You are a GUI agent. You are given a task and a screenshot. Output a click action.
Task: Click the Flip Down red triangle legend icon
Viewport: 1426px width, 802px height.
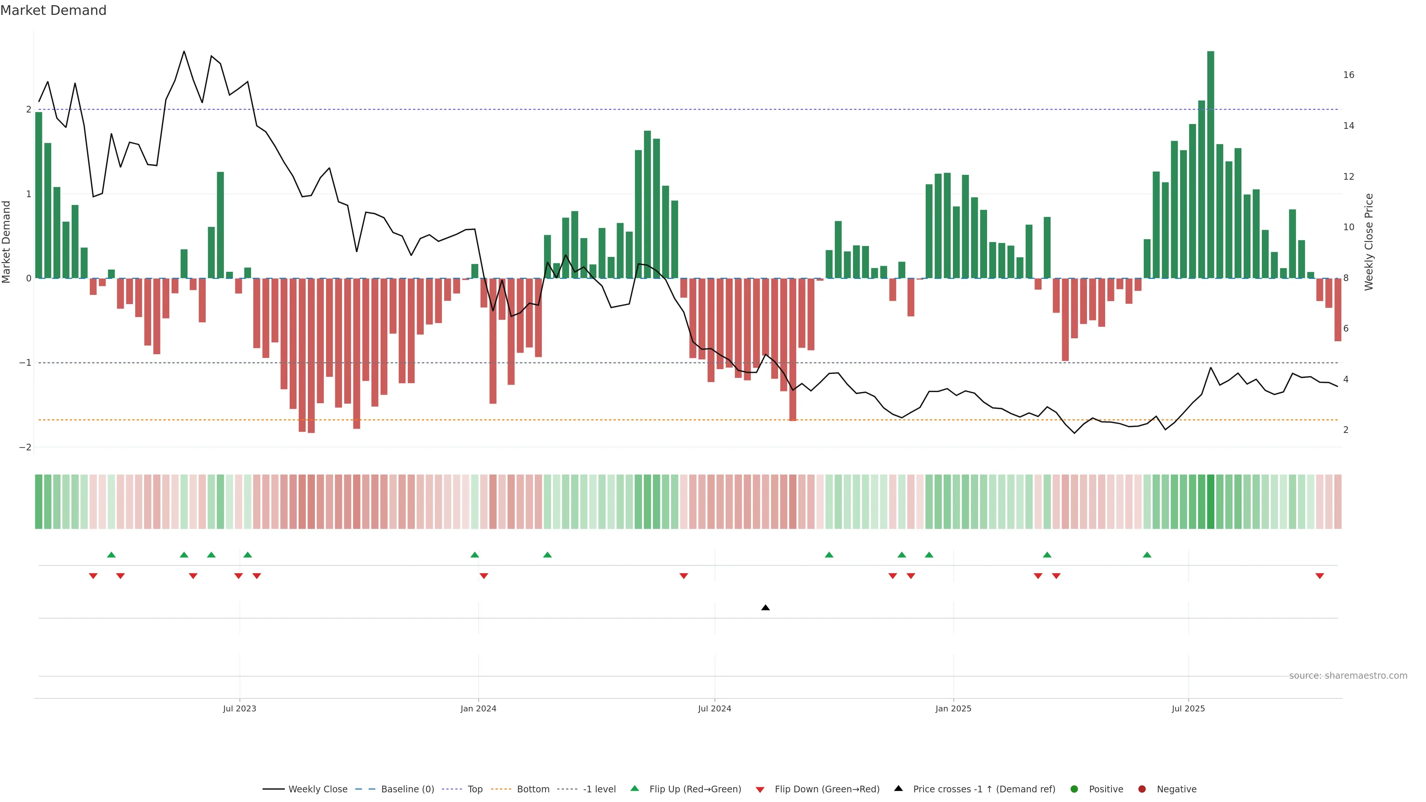pyautogui.click(x=760, y=790)
